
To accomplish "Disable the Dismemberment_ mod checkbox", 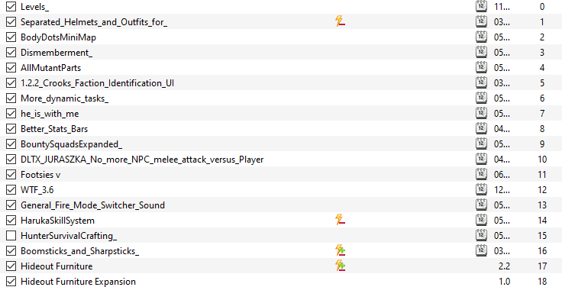I will click(11, 53).
